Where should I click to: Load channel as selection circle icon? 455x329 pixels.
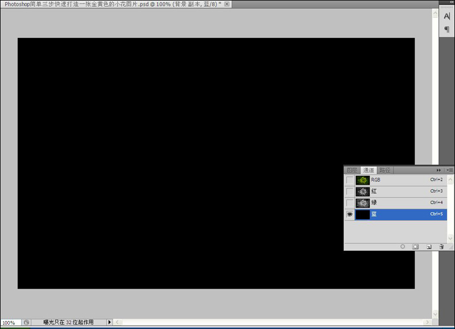403,247
